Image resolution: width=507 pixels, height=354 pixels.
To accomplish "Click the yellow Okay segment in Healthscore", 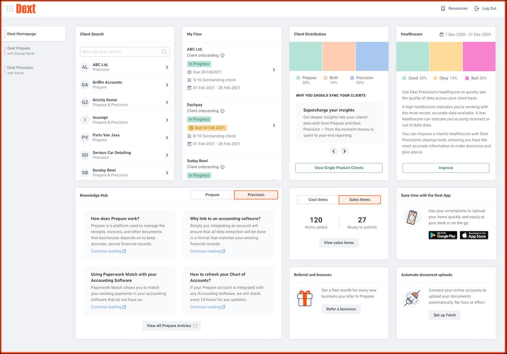I will 446,56.
